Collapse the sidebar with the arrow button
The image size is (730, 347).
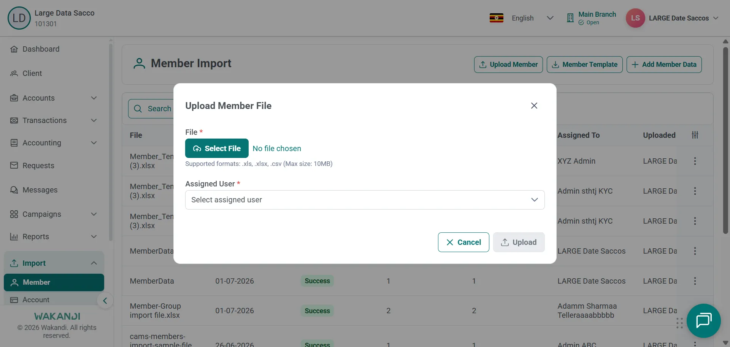tap(105, 301)
